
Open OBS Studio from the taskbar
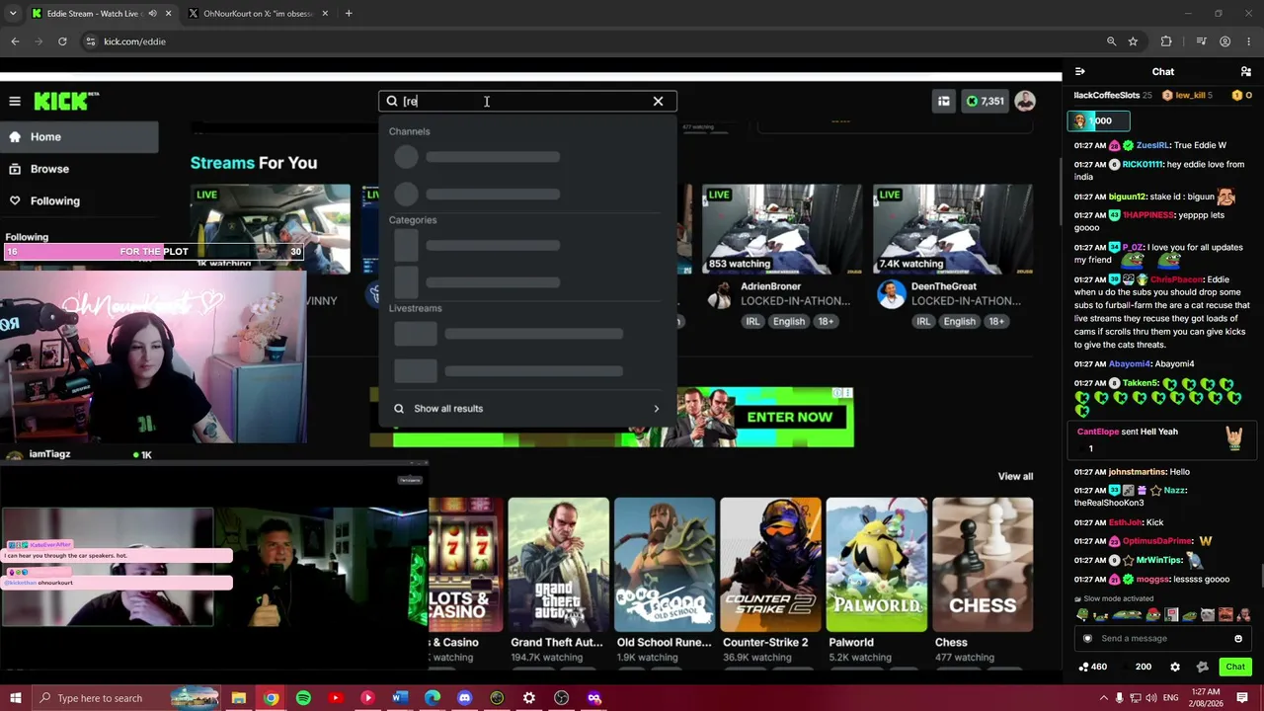(562, 698)
